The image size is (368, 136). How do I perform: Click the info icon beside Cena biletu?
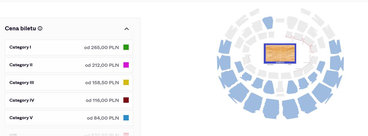[x=40, y=28]
